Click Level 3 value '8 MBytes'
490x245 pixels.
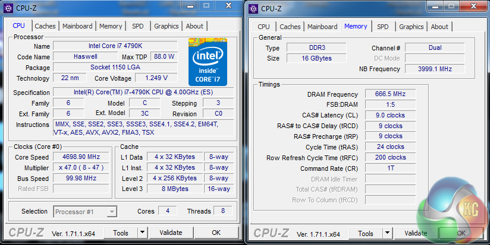click(175, 189)
